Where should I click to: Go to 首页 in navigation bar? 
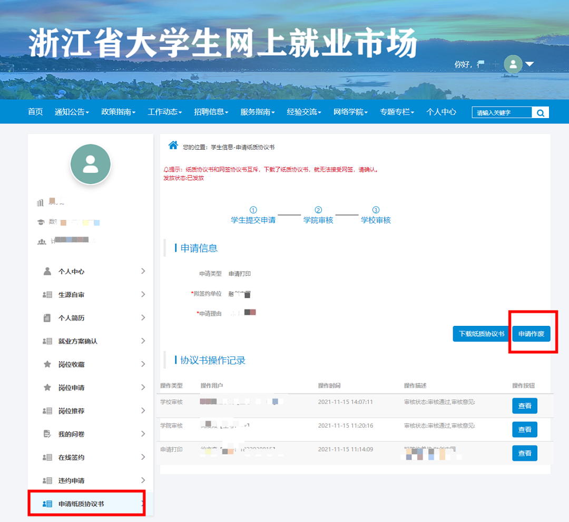tap(35, 112)
